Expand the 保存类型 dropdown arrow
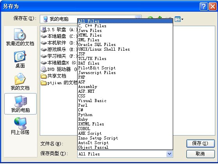218x164 pixels. click(169, 154)
